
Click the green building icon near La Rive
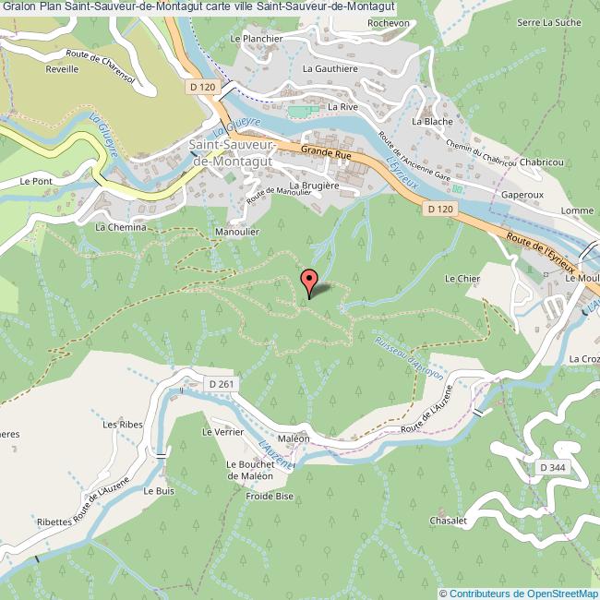pos(303,112)
